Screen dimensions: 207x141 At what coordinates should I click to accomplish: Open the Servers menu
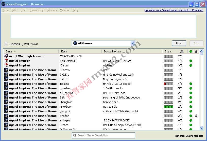[52, 10]
